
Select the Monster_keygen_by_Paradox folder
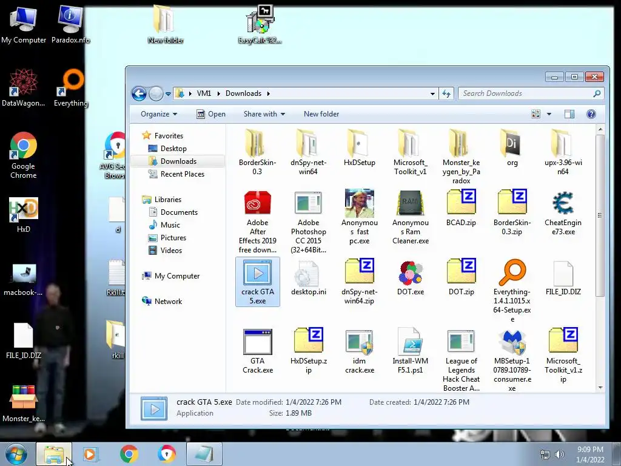pos(462,157)
